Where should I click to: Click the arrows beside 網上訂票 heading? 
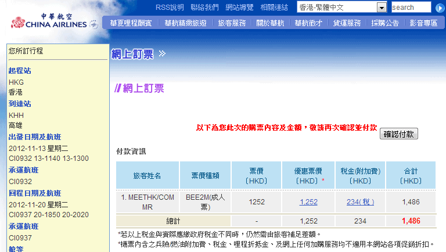162,54
